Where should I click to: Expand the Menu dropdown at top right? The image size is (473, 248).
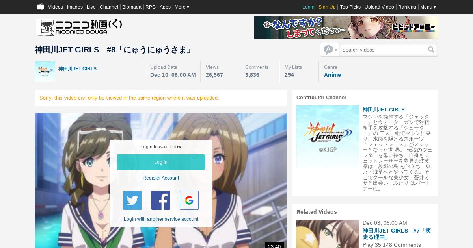[428, 7]
